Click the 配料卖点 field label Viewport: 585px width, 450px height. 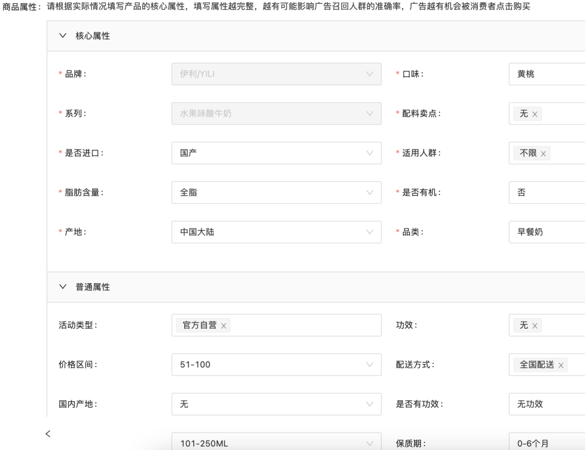tap(421, 113)
